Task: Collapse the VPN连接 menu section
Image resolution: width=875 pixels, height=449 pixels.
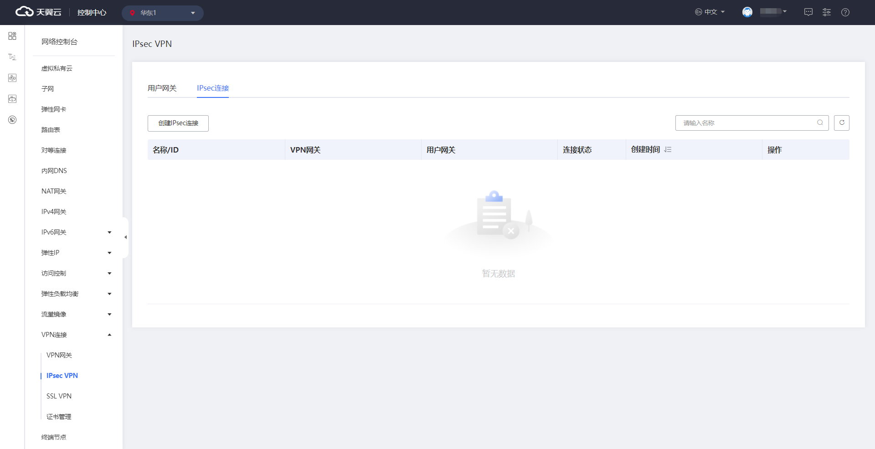Action: point(109,335)
